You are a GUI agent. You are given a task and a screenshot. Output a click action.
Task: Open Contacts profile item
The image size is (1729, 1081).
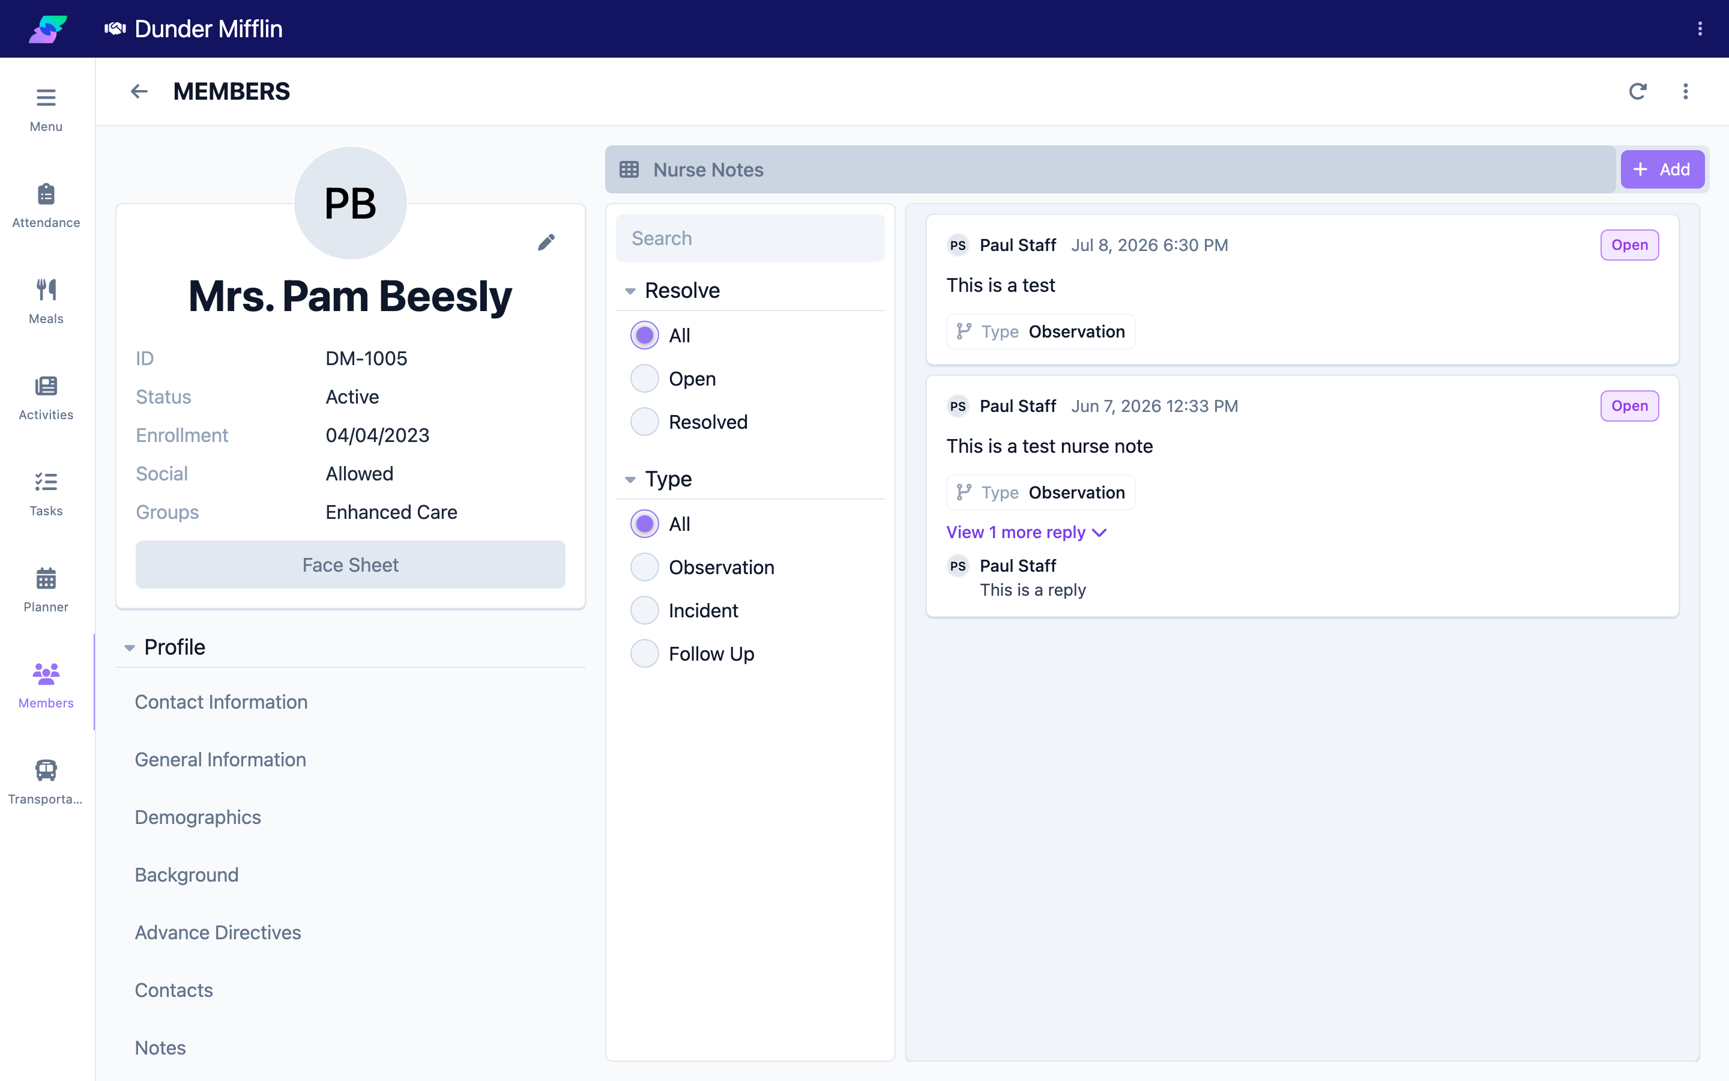(174, 990)
